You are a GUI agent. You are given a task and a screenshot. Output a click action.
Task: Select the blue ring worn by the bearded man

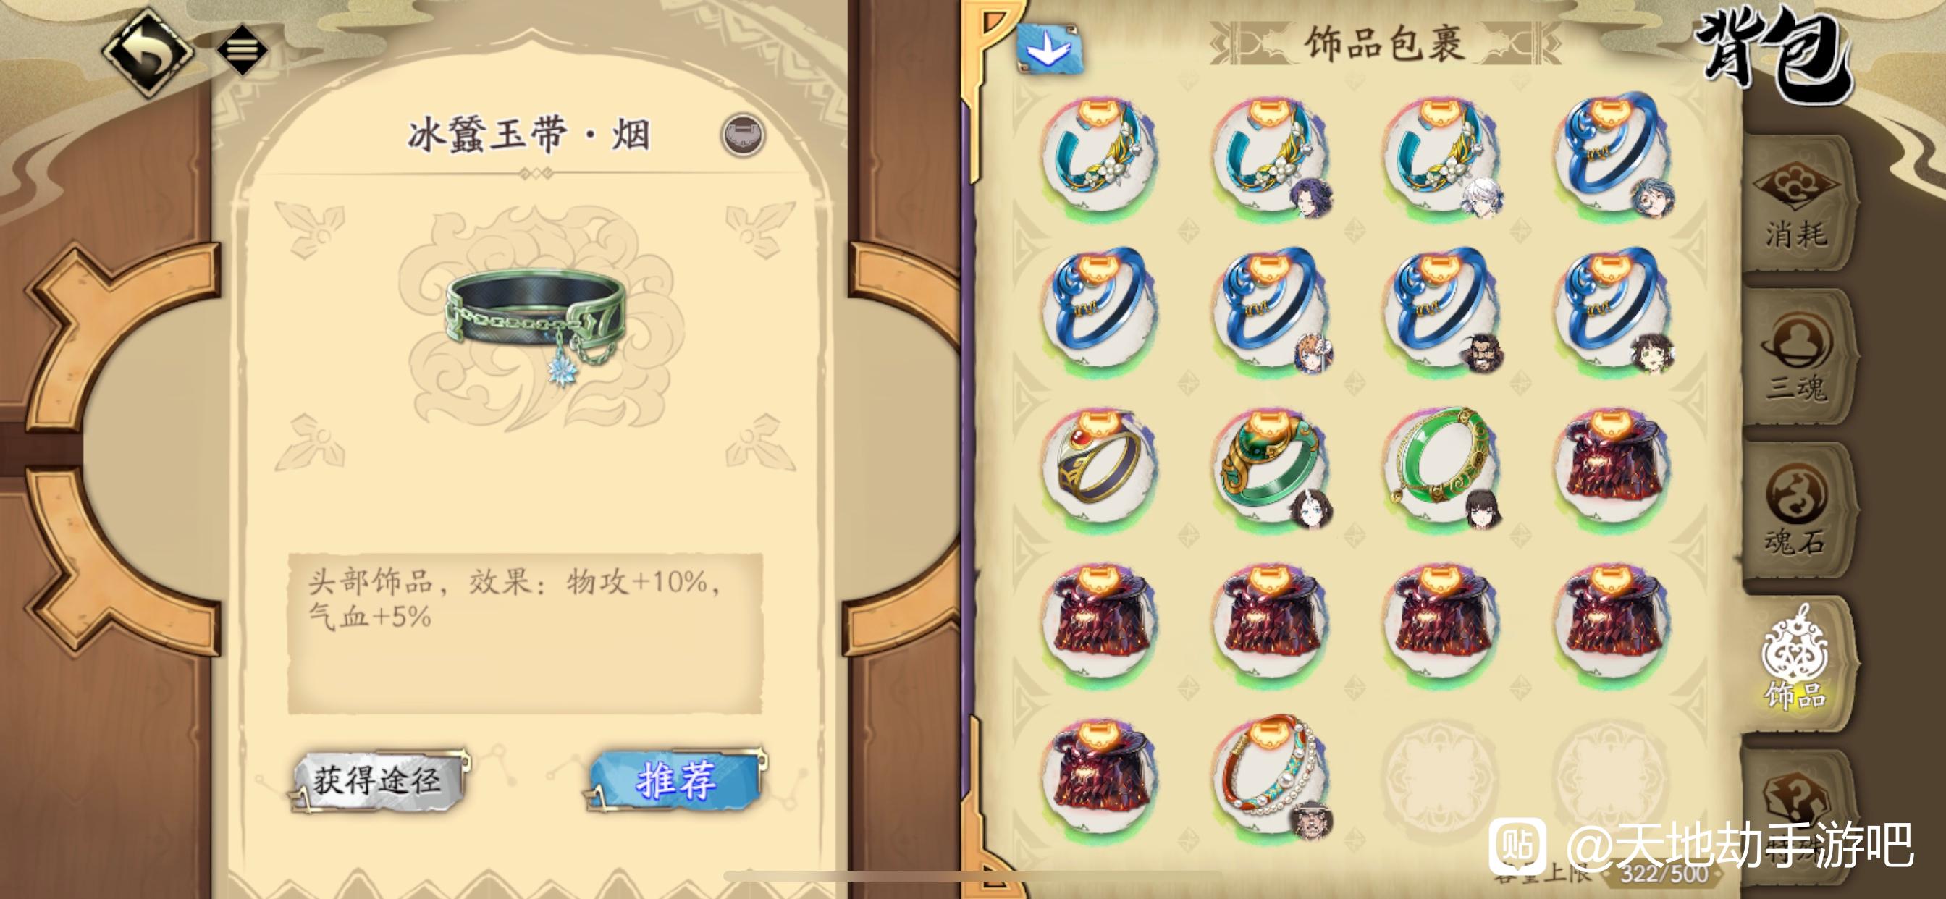[x=1441, y=310]
